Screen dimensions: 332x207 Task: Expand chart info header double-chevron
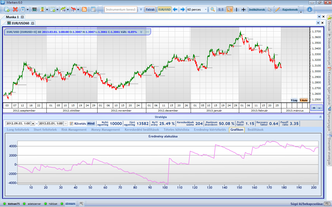tap(141, 32)
